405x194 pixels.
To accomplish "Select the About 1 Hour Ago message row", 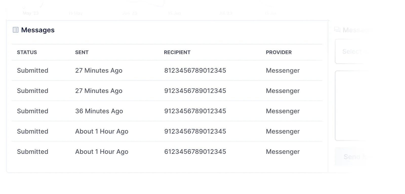I will (x=102, y=131).
